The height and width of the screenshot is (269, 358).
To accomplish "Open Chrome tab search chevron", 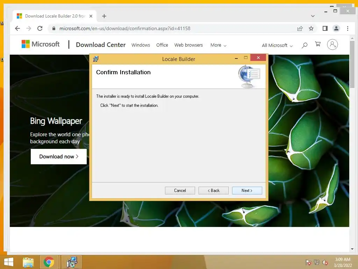I will (313, 16).
